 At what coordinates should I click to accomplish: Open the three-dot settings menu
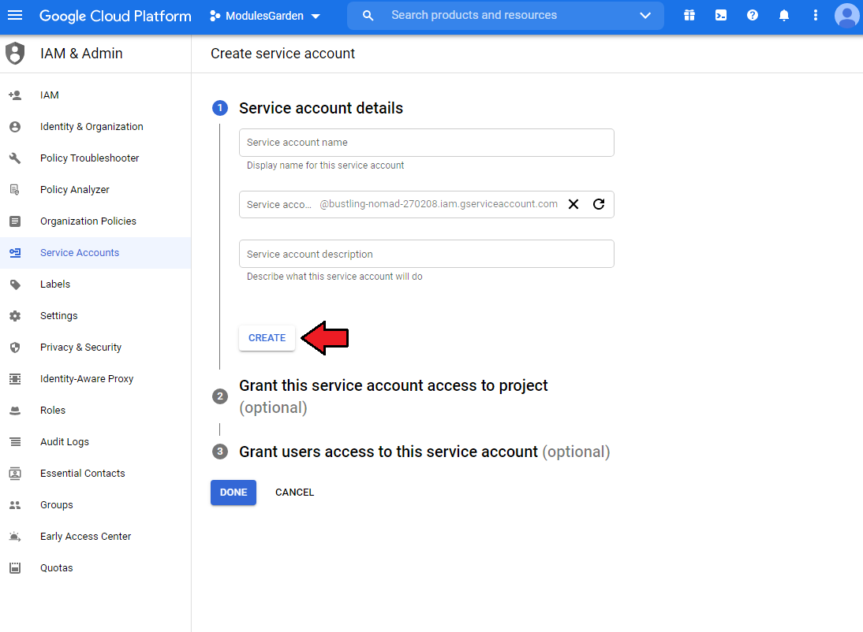(815, 16)
